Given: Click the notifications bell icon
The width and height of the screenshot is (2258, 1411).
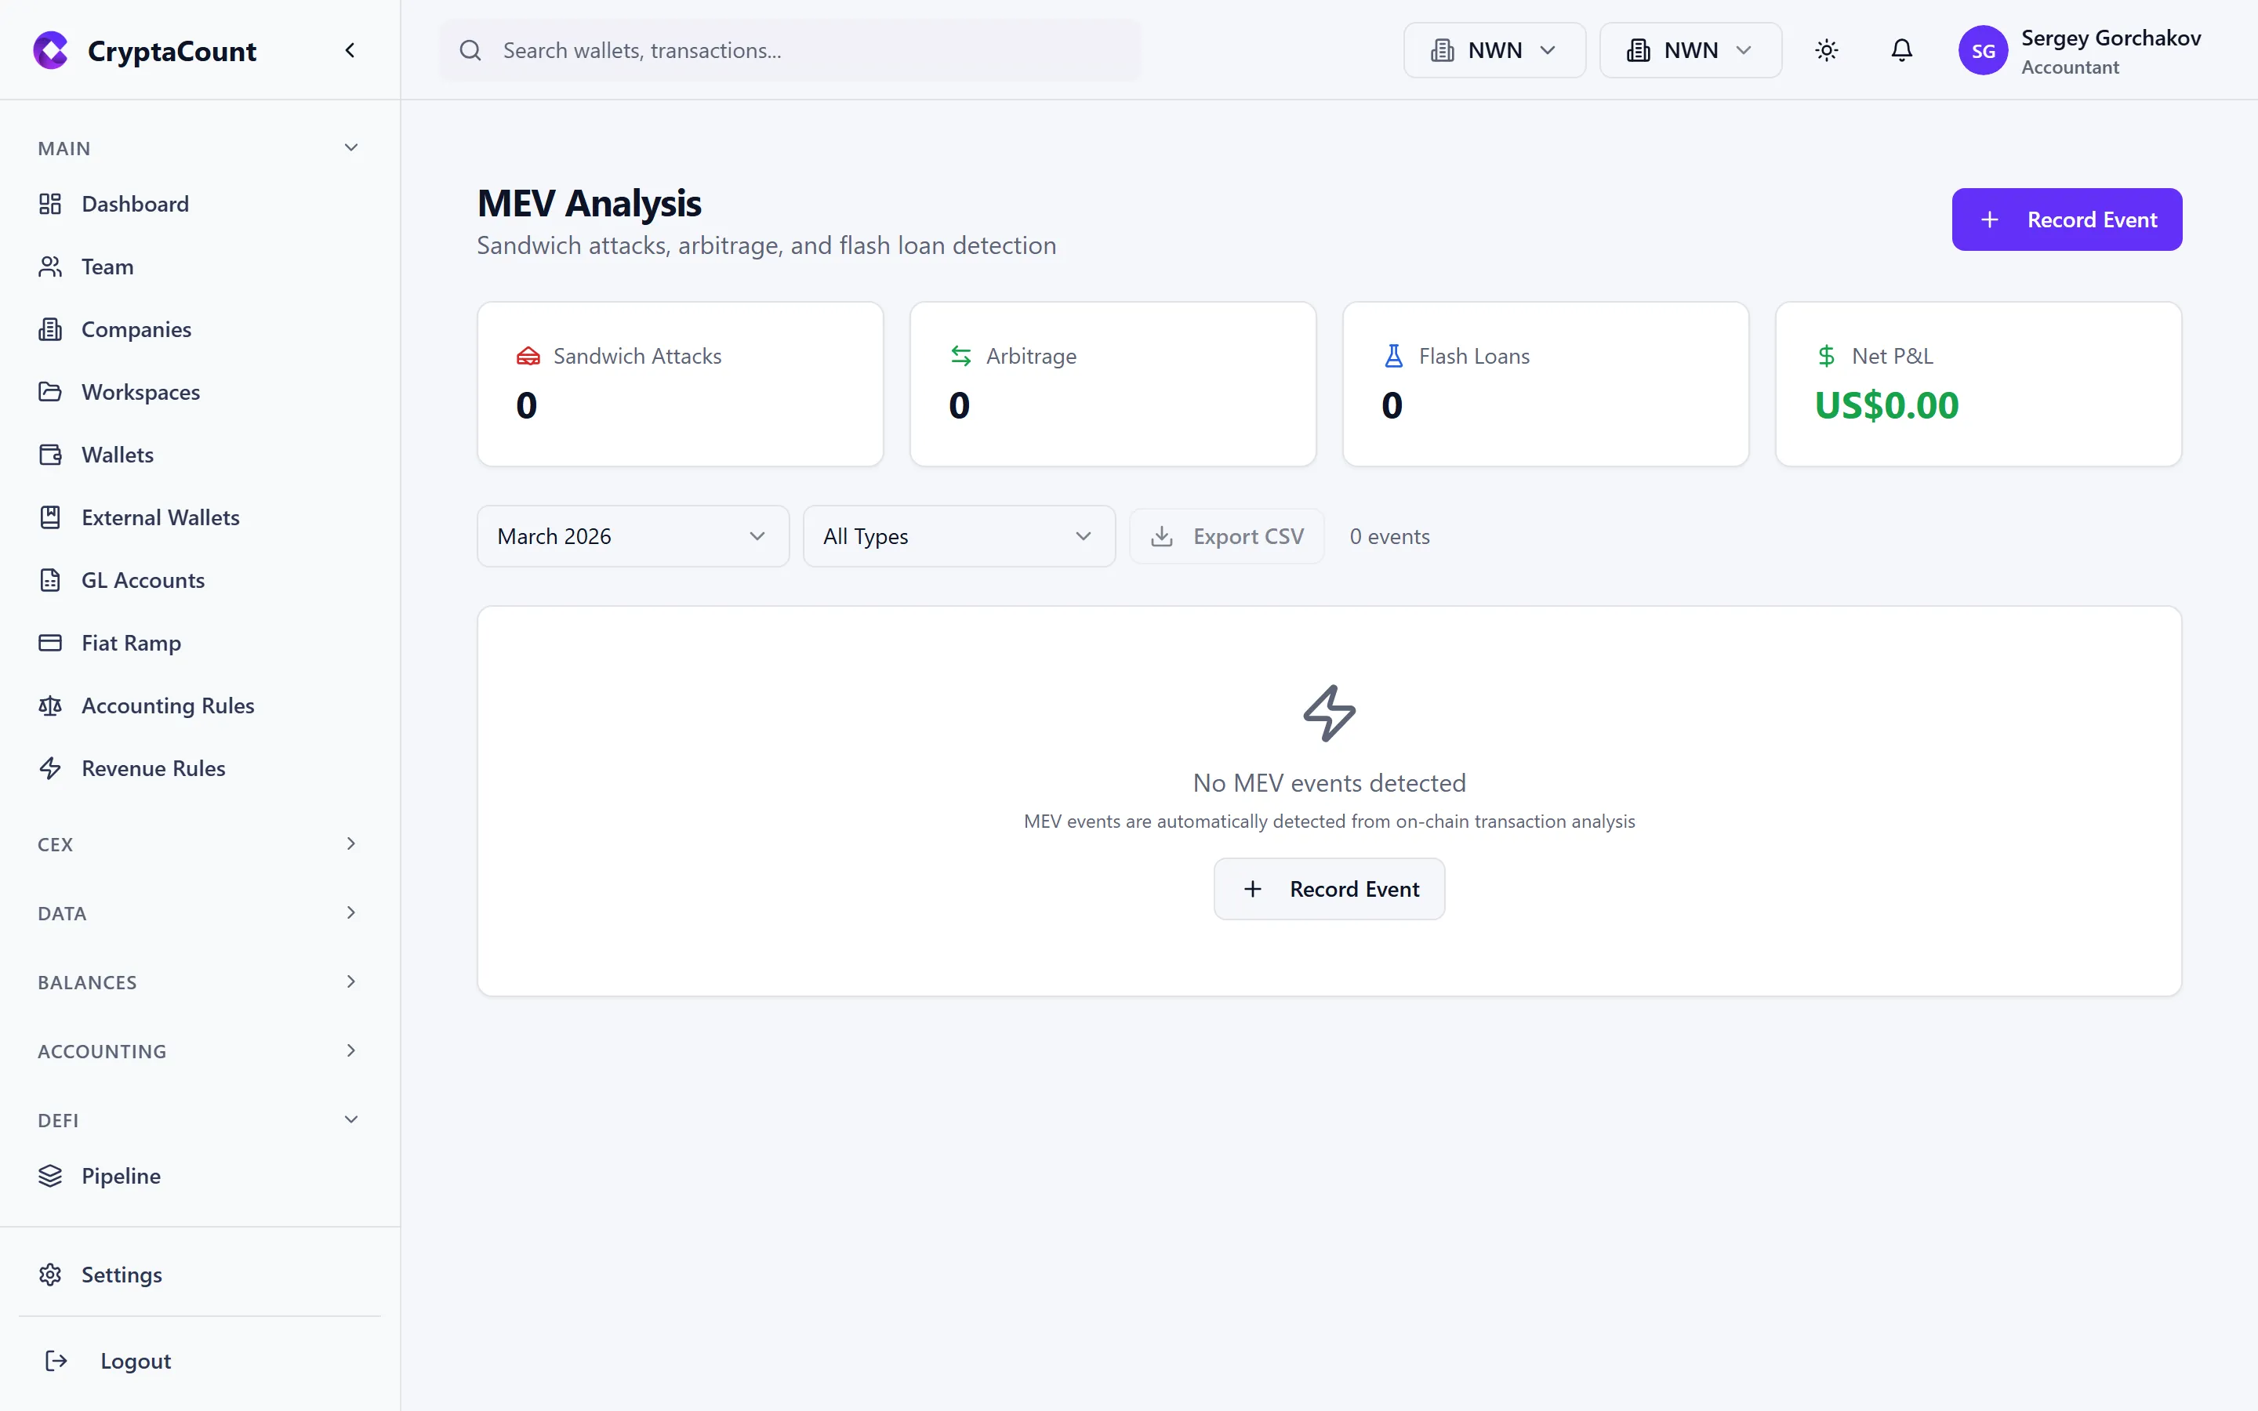Looking at the screenshot, I should (1901, 50).
